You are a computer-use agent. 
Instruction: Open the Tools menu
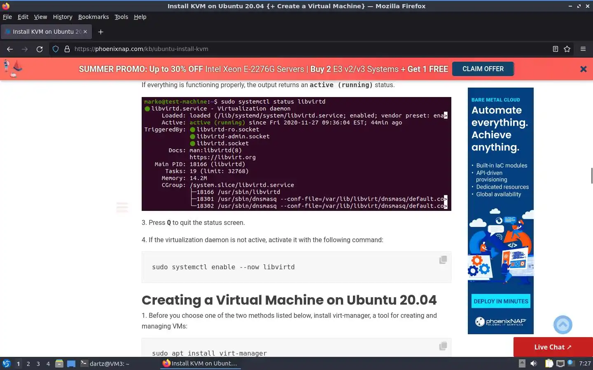(x=121, y=17)
